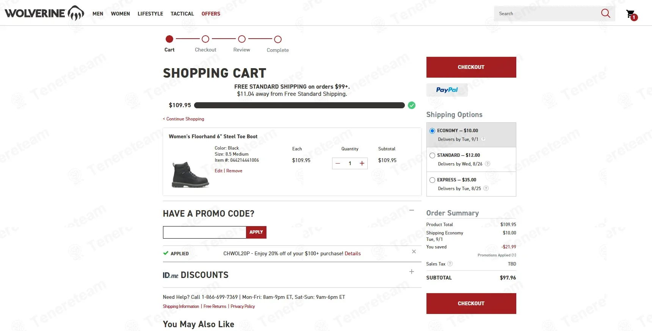The width and height of the screenshot is (652, 331).
Task: Select Express $35.00 shipping option
Action: pyautogui.click(x=432, y=180)
